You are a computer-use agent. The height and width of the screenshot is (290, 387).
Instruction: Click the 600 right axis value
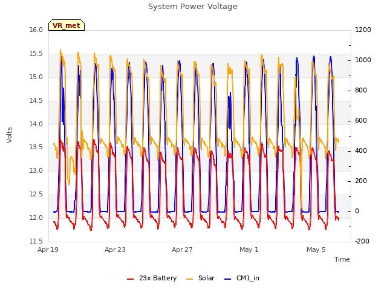[361, 121]
